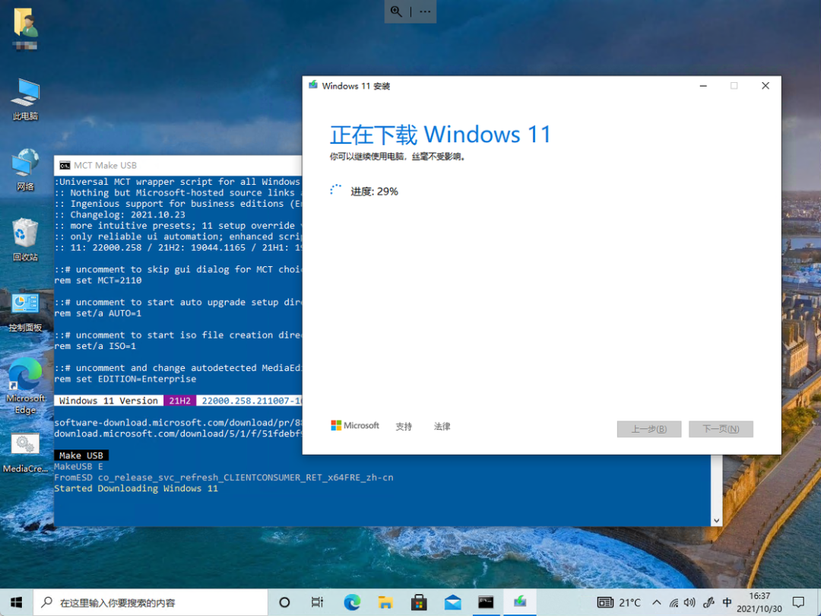Open the magnifier zoom tool at top
The height and width of the screenshot is (616, 821).
tap(396, 11)
